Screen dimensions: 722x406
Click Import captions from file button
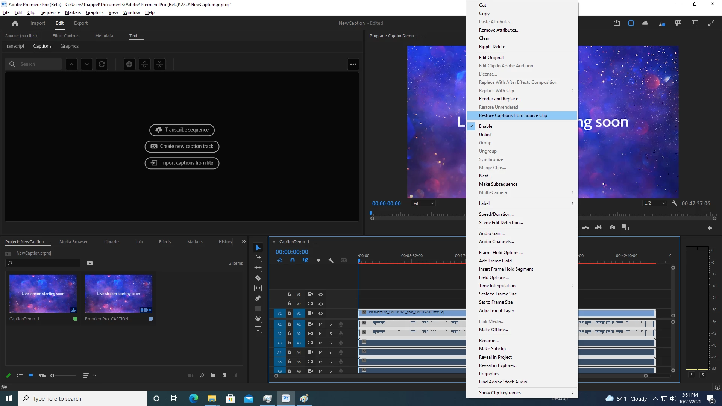[x=182, y=163]
